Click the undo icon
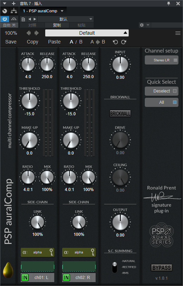This screenshot has height=286, width=183. [x=115, y=42]
